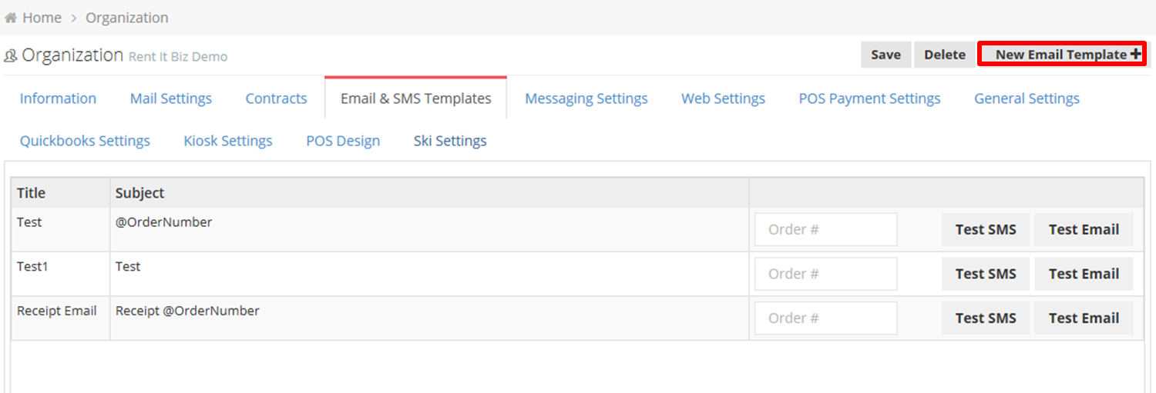Viewport: 1156px width, 393px height.
Task: Switch to Quickbooks Settings tab
Action: pos(85,141)
